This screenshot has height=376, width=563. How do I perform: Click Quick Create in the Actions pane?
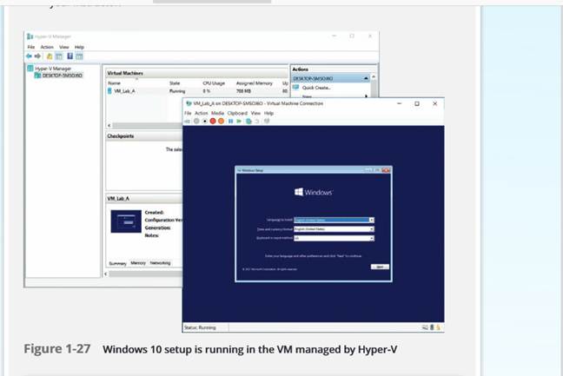click(315, 87)
